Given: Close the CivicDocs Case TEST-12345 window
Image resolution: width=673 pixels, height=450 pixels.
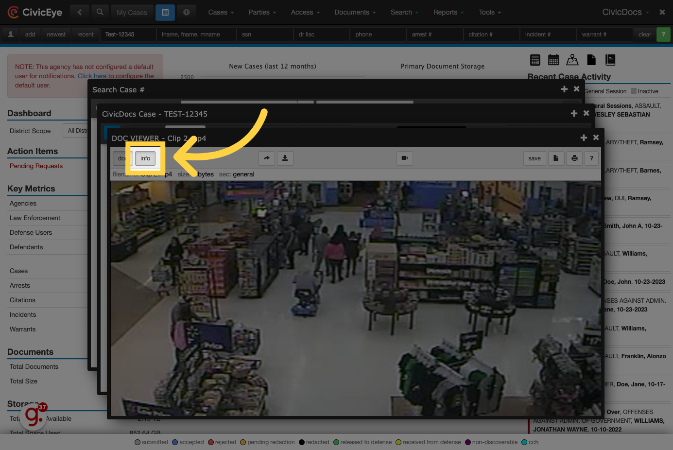Looking at the screenshot, I should (x=586, y=113).
